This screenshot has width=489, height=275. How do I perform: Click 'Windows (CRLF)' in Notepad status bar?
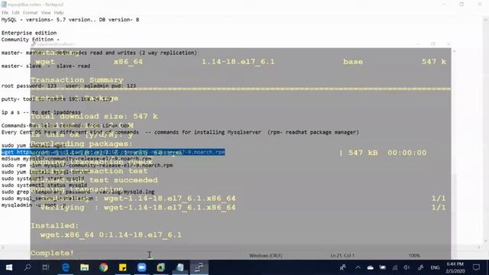coord(265,255)
